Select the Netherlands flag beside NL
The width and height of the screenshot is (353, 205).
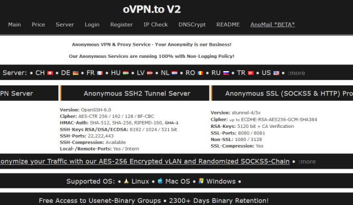[175, 73]
